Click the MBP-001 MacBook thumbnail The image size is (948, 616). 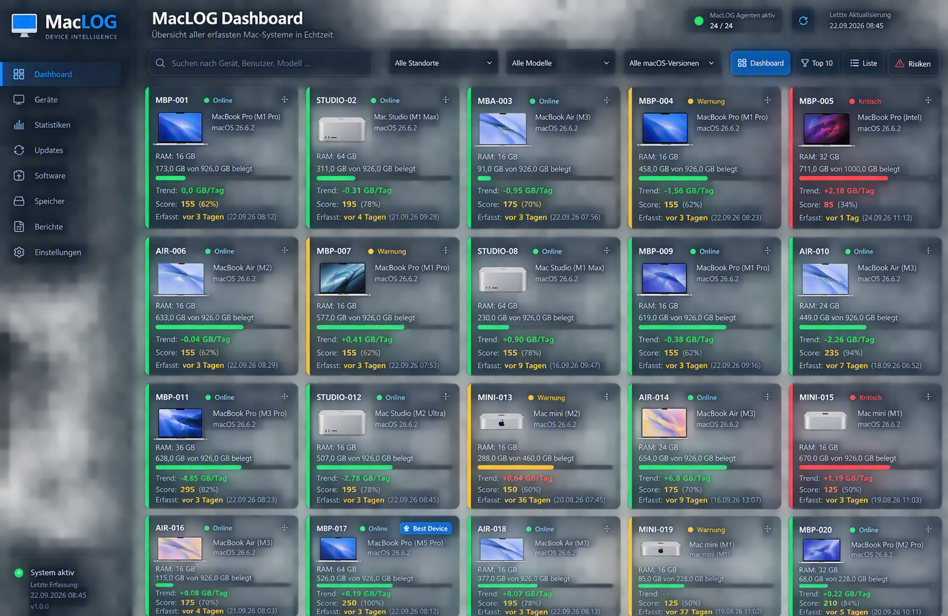point(180,128)
